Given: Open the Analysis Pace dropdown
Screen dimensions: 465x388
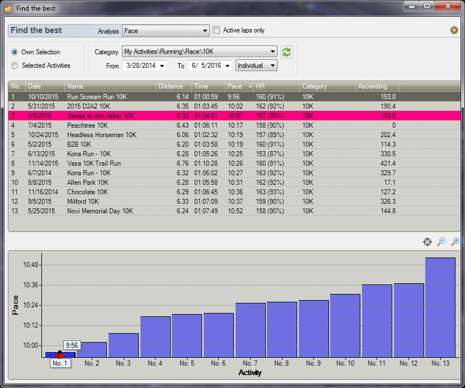Looking at the screenshot, I should (x=205, y=31).
